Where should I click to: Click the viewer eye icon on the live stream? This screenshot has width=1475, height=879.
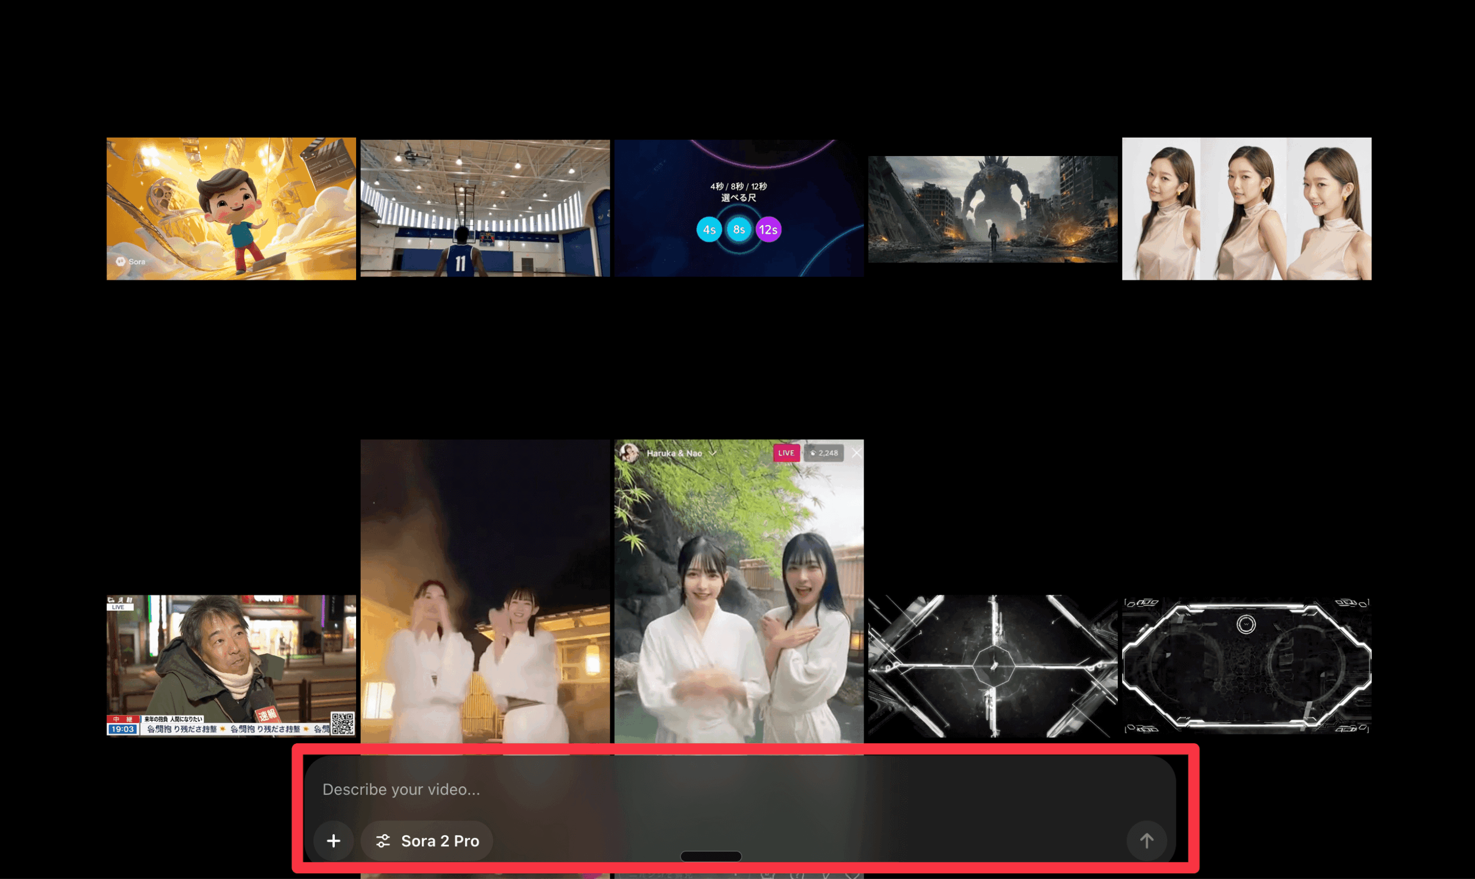814,453
